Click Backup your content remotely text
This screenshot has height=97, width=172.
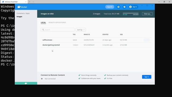point(117,75)
